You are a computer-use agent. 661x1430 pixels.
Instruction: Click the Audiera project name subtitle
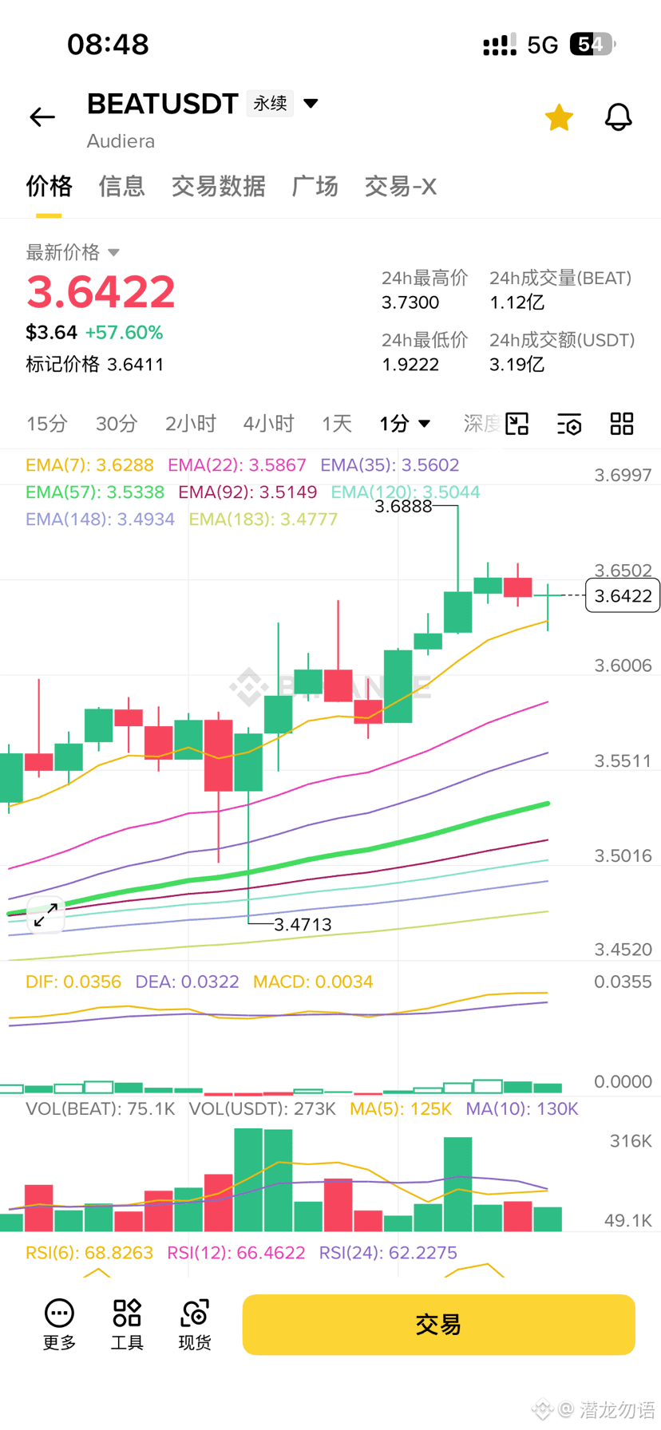[121, 141]
